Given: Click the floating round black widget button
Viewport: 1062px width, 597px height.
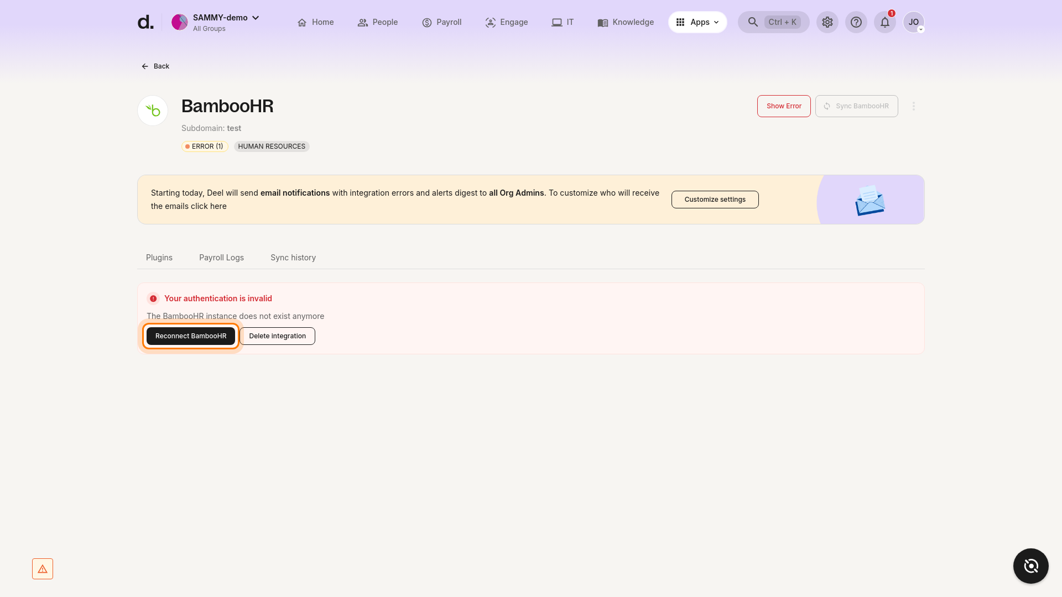Looking at the screenshot, I should click(1031, 566).
